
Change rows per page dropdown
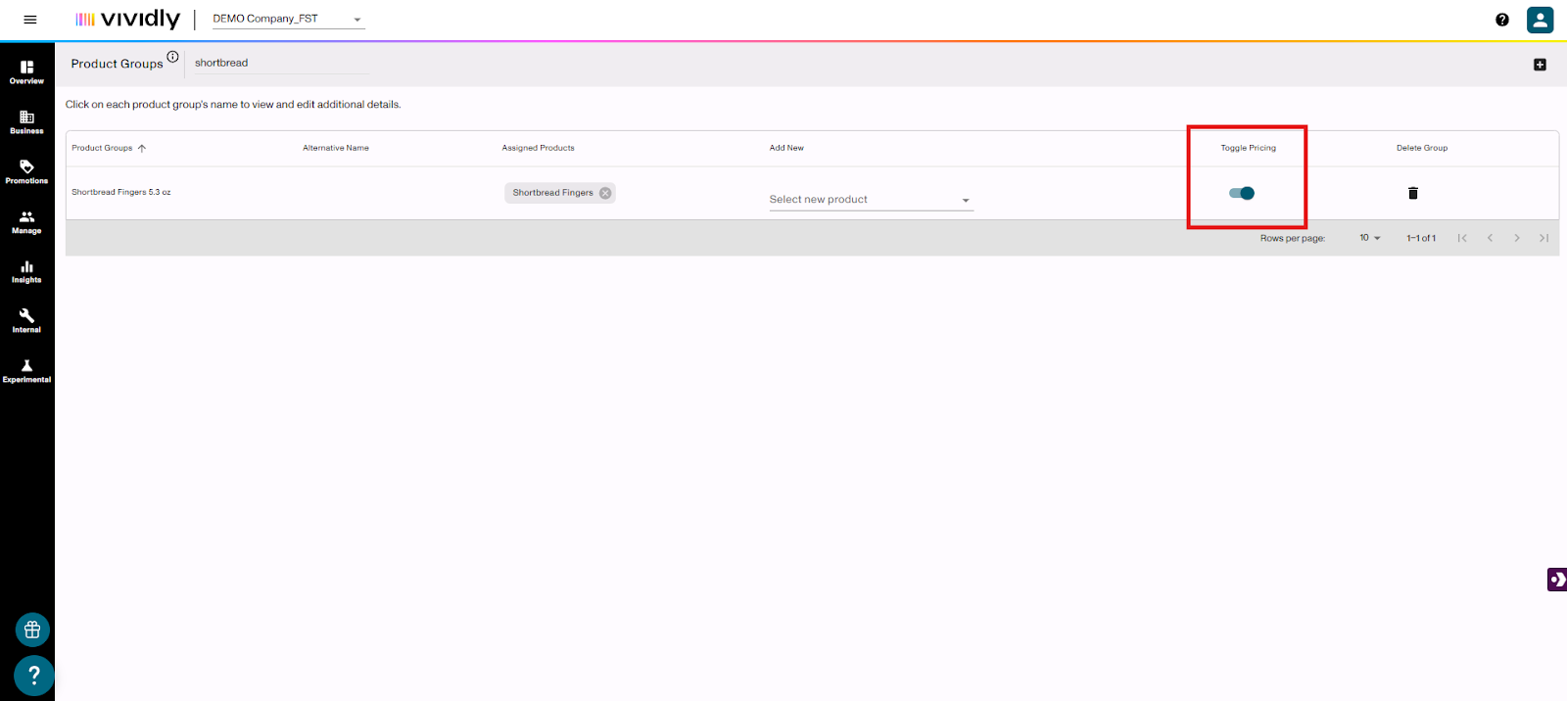[1369, 238]
